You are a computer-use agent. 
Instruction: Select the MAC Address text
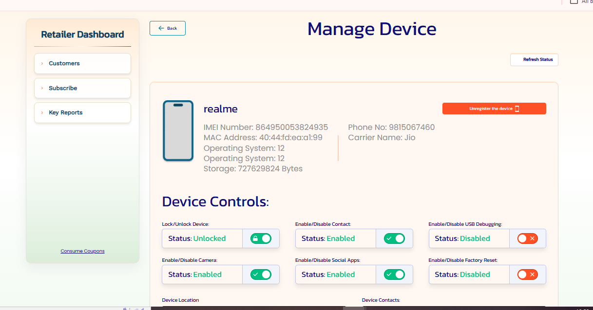pyautogui.click(x=263, y=138)
